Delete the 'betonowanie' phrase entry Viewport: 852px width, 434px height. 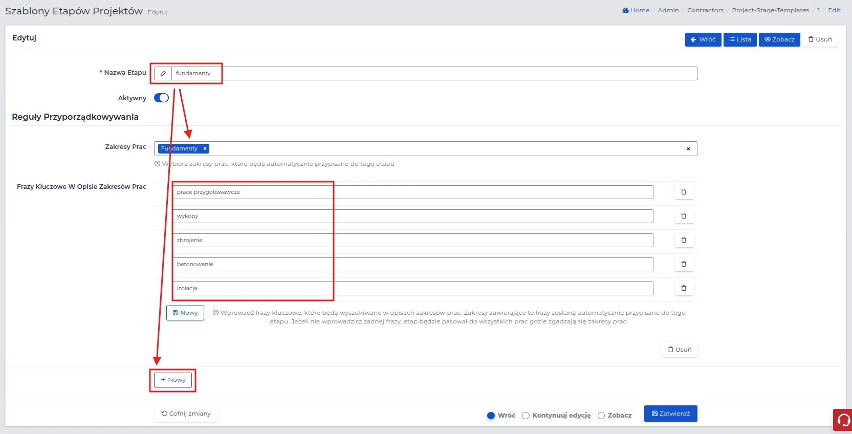click(684, 264)
